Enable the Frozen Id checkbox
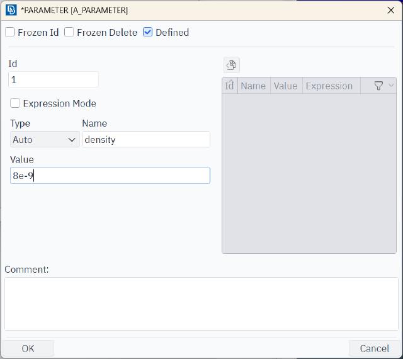The height and width of the screenshot is (359, 403). coord(10,32)
